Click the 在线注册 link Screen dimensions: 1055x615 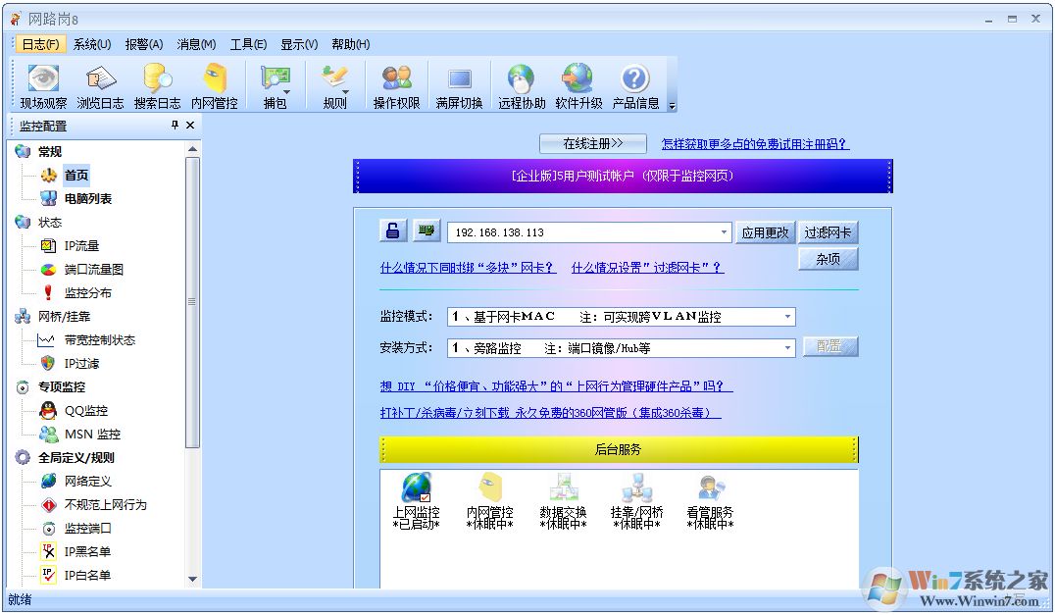(x=592, y=142)
